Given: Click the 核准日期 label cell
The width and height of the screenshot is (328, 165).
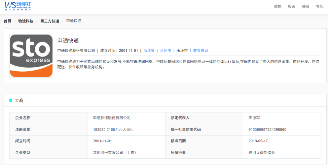Looking at the screenshot, I should point(204,141).
